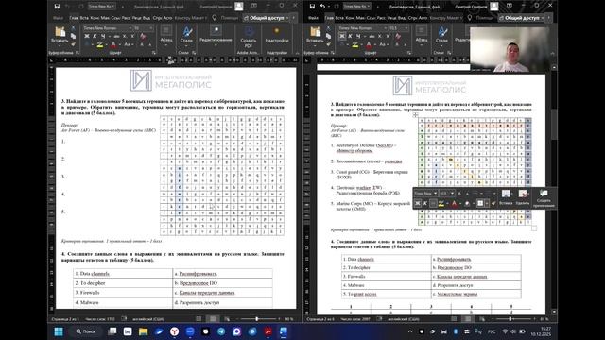605x340 pixels.
Task: Click the Copy icon in left window ribbon
Action: click(x=73, y=36)
